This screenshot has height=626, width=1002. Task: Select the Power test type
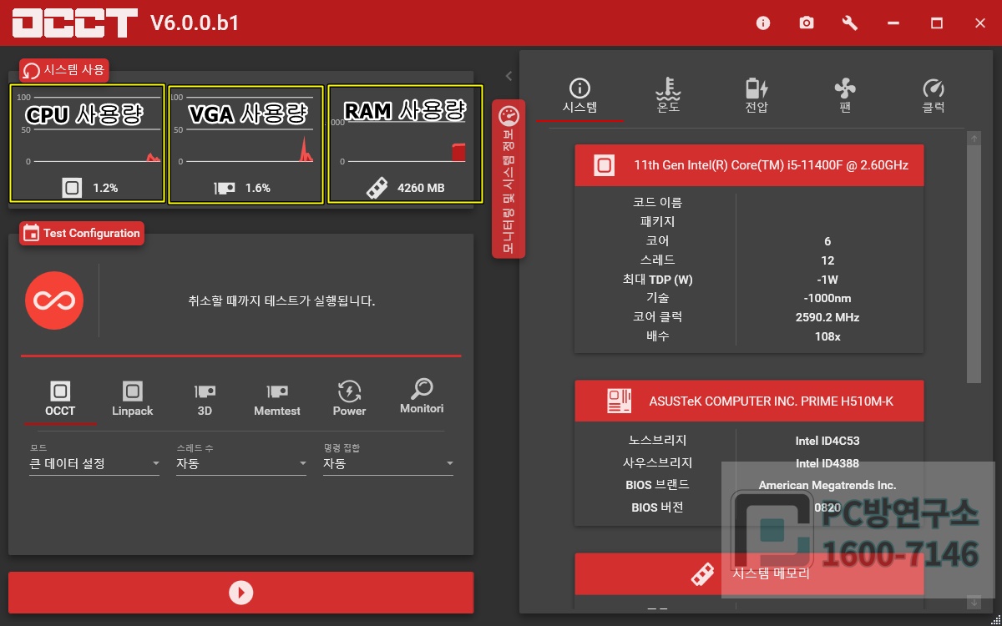(349, 399)
